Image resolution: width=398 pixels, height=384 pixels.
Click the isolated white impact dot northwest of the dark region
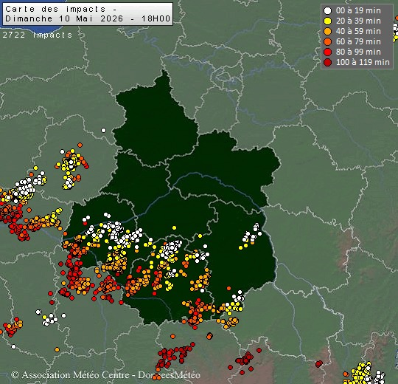point(103,131)
